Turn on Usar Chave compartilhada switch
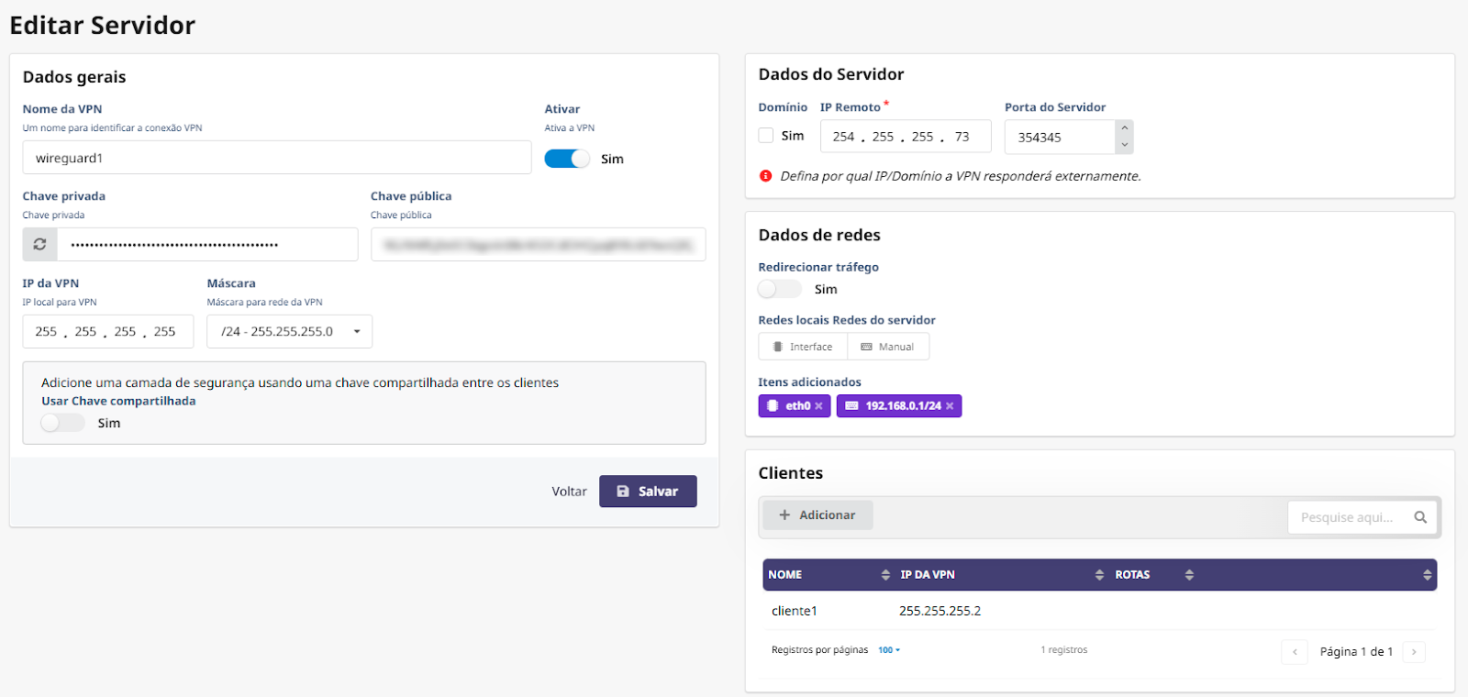The width and height of the screenshot is (1468, 697). click(x=62, y=423)
